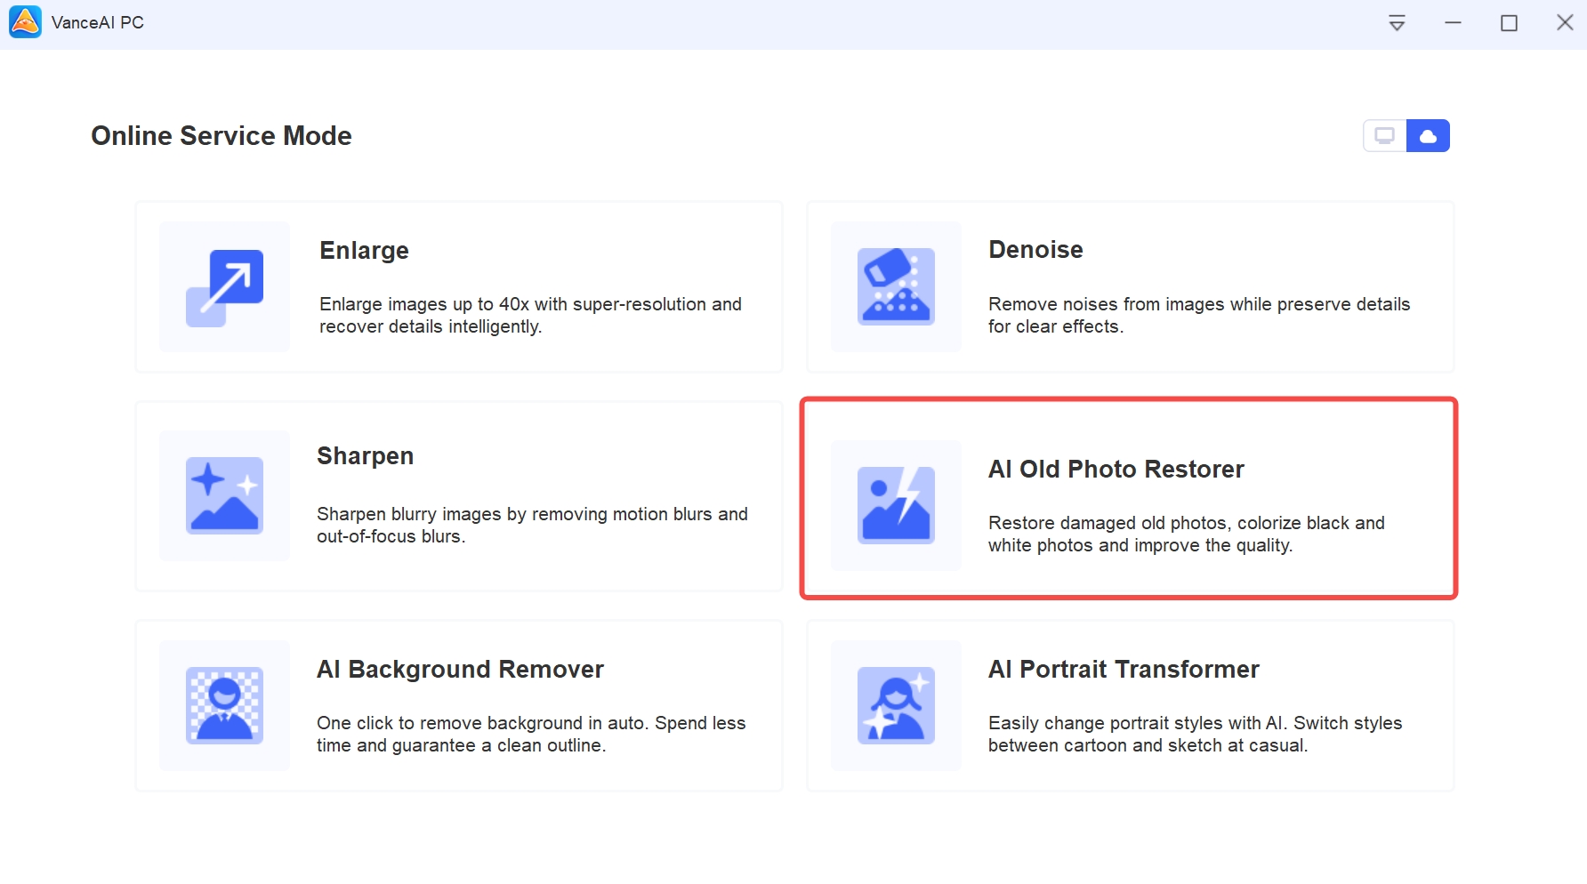This screenshot has width=1587, height=884.
Task: Click the AI Background Remover person icon
Action: pyautogui.click(x=224, y=705)
